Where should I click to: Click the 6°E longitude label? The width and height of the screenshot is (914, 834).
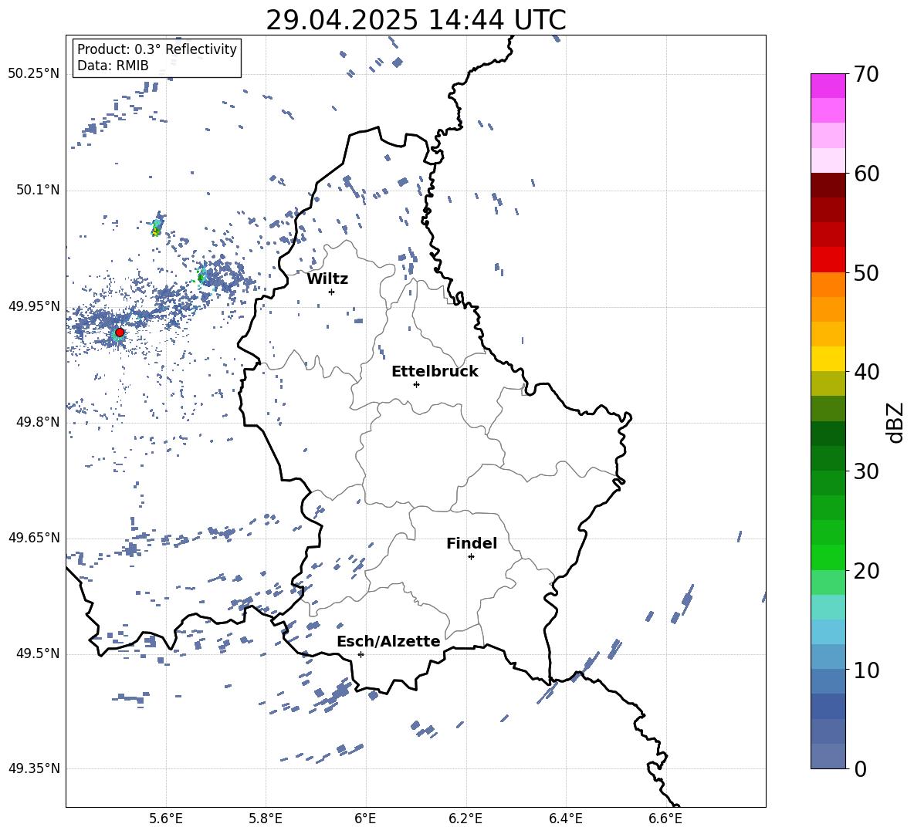365,819
